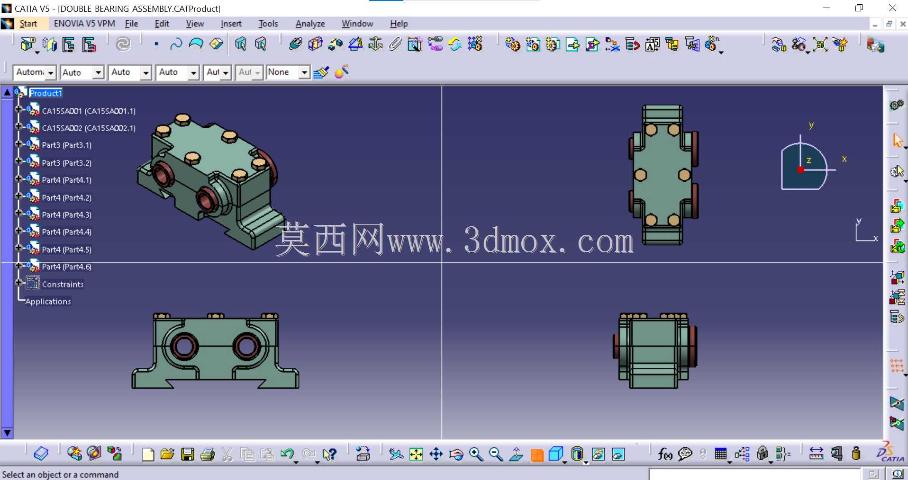Click the Zoom Out magnifier icon
908x480 pixels.
coord(496,454)
